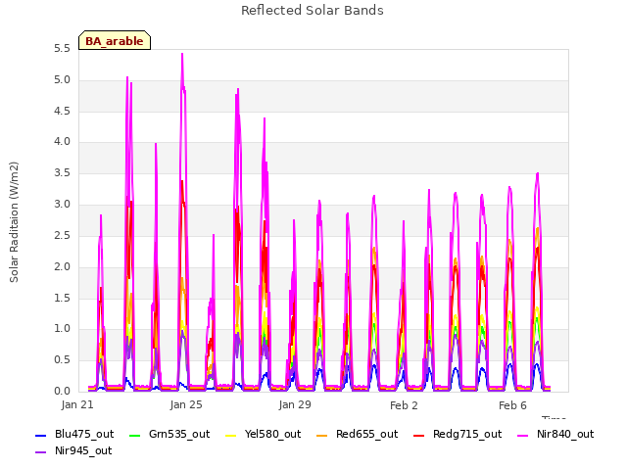Click the 0.0 y-axis tick label

tap(62, 392)
